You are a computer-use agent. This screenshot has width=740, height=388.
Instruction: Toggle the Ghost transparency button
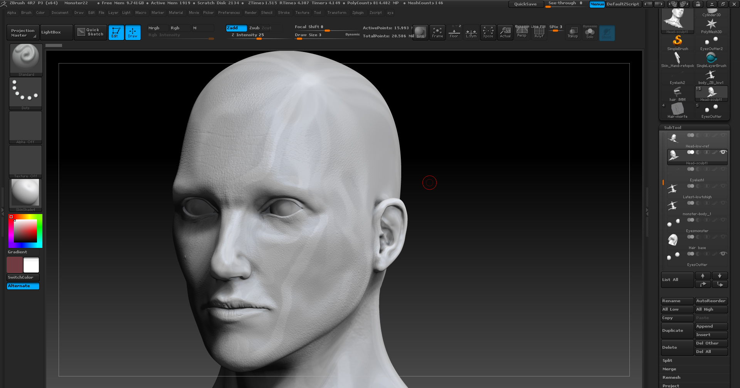pos(607,32)
